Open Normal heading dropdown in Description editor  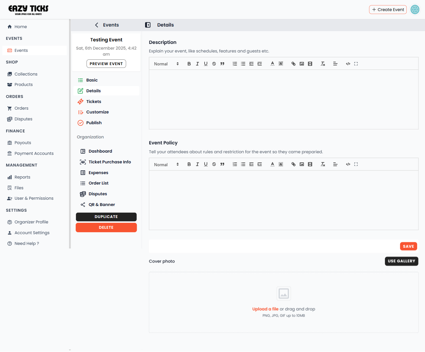click(166, 64)
